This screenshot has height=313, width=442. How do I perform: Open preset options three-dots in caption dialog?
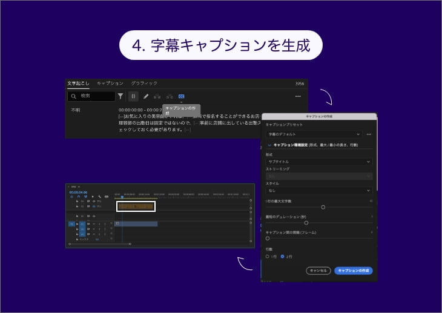click(x=369, y=134)
